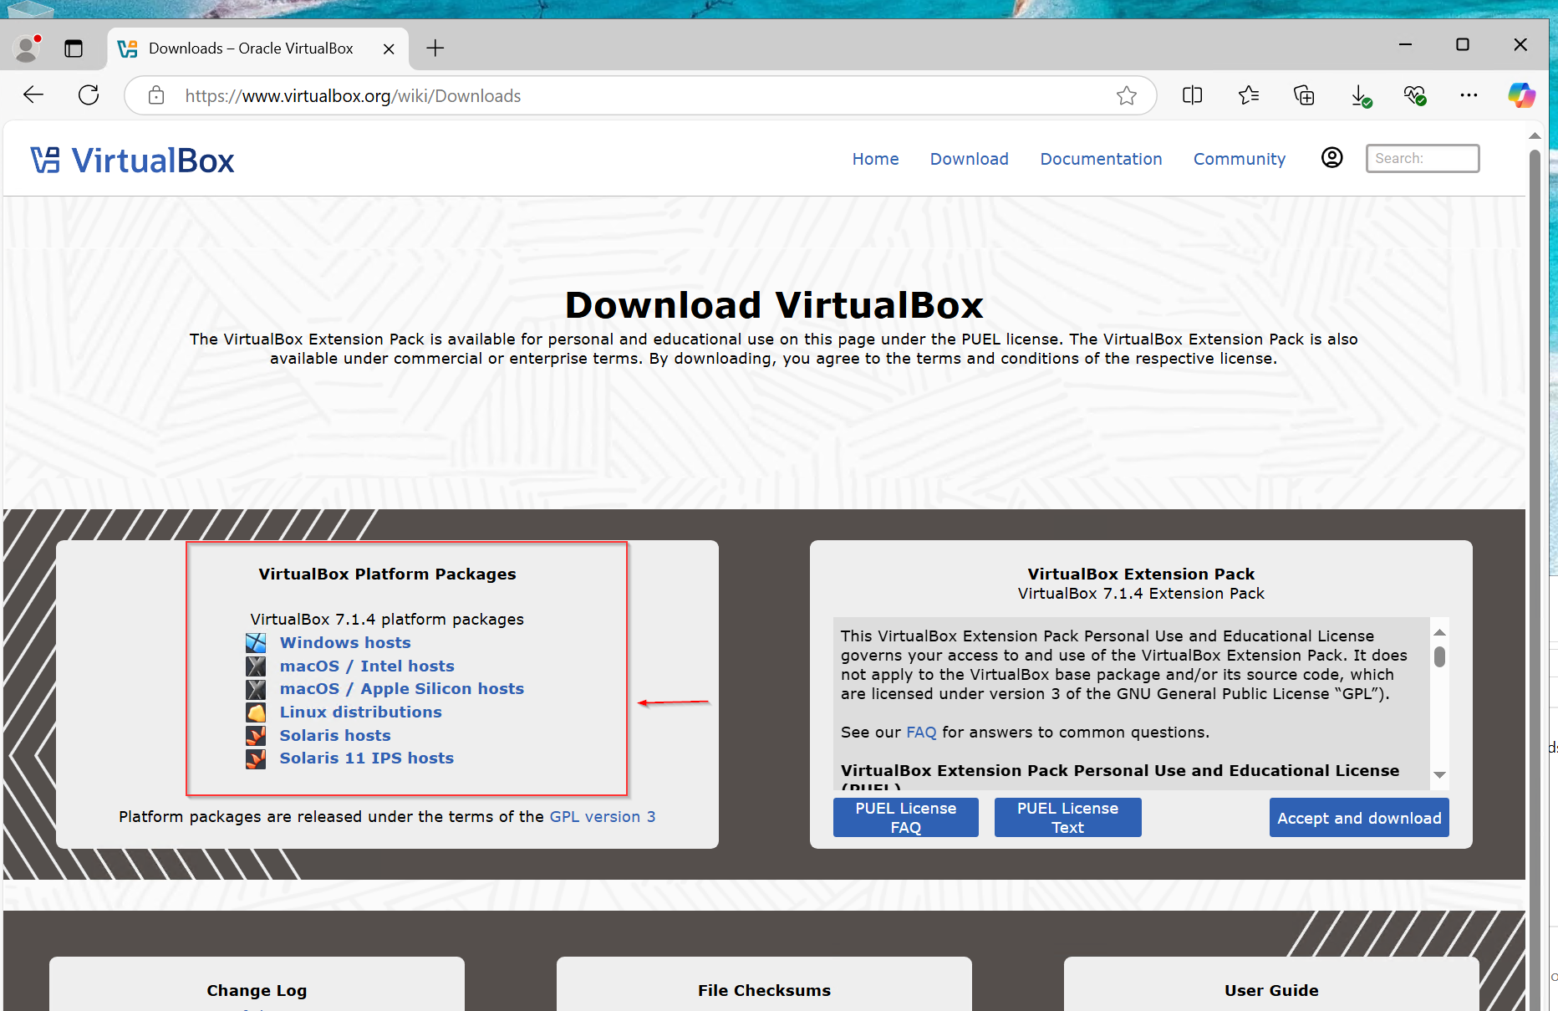Click the Linux distributions icon
Image resolution: width=1558 pixels, height=1011 pixels.
[x=256, y=712]
